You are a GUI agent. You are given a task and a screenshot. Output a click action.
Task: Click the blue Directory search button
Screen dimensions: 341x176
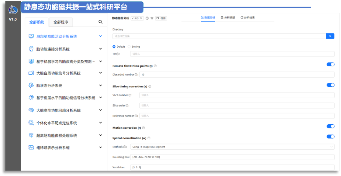tap(330, 36)
